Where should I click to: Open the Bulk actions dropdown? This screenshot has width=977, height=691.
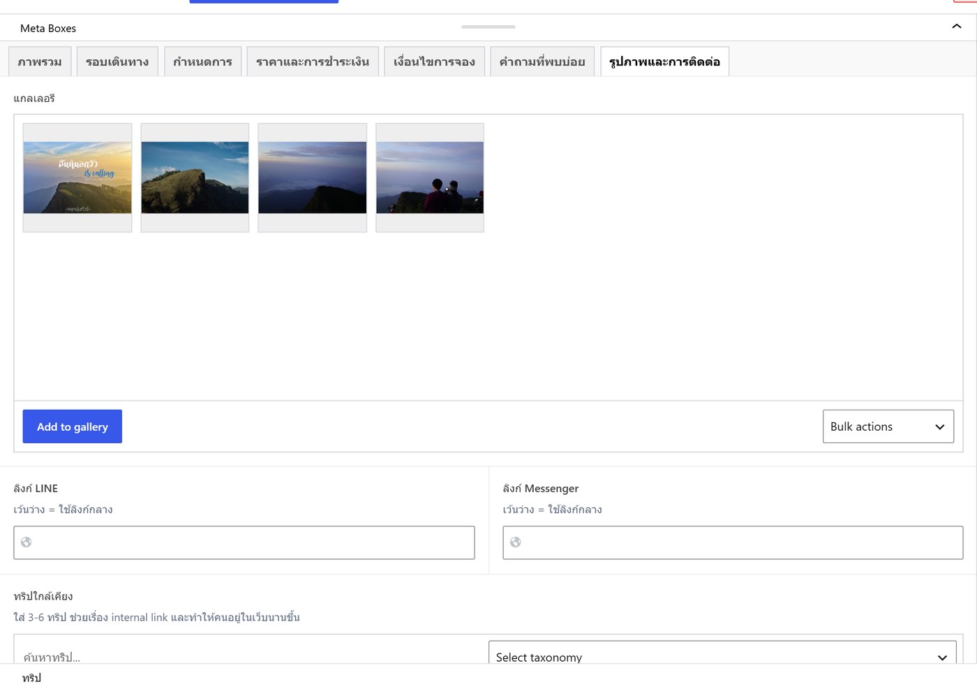coord(888,426)
